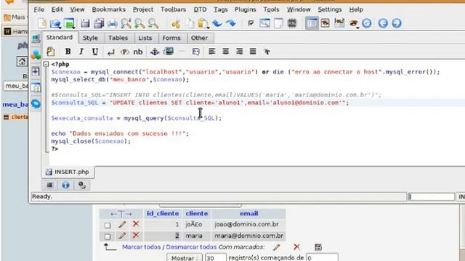Align text right icon

[x=239, y=51]
